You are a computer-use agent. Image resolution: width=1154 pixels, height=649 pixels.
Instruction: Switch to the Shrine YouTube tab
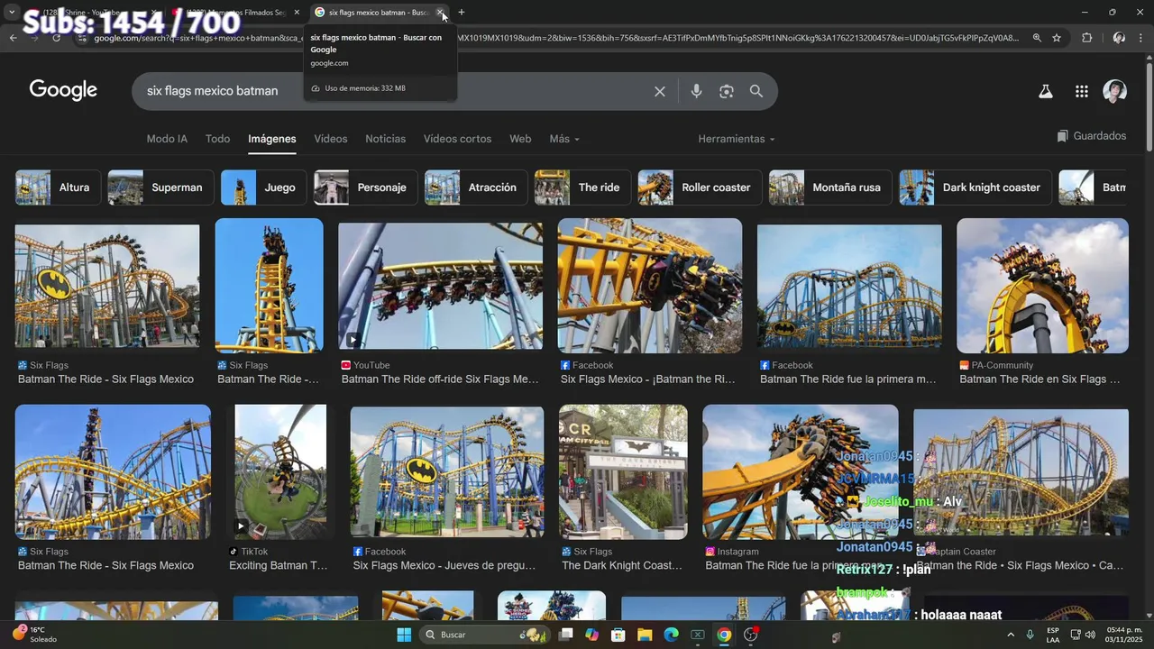(96, 13)
